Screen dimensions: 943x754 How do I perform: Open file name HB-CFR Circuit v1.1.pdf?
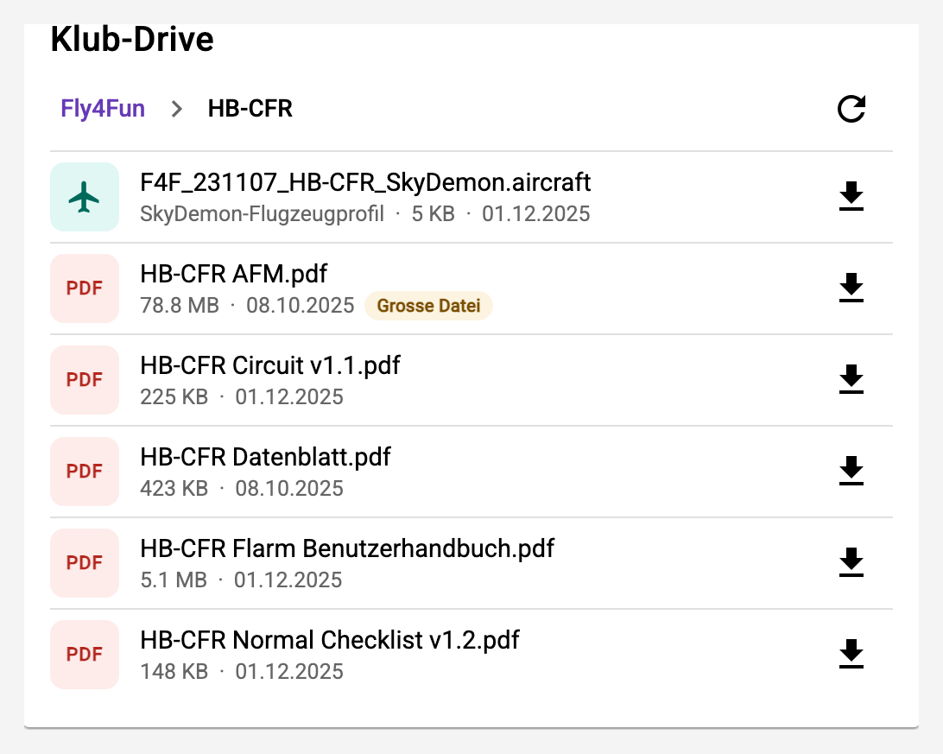pos(270,365)
